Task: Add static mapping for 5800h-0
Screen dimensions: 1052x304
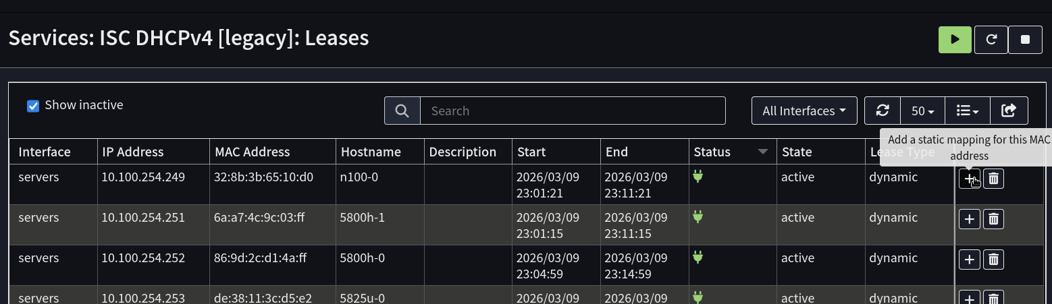Action: click(x=970, y=260)
